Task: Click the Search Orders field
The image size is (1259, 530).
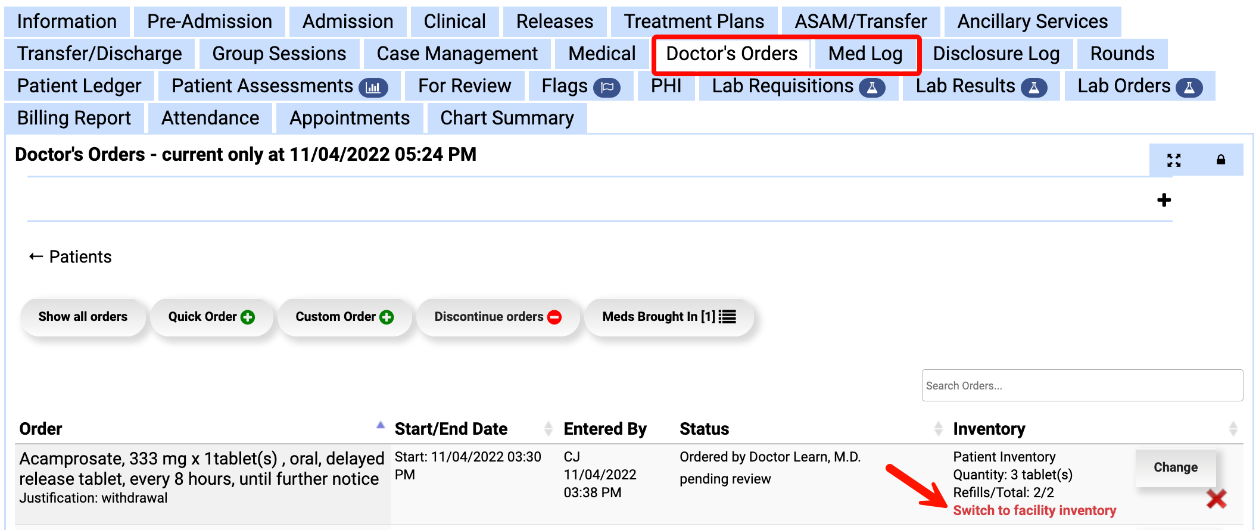Action: click(x=1082, y=386)
